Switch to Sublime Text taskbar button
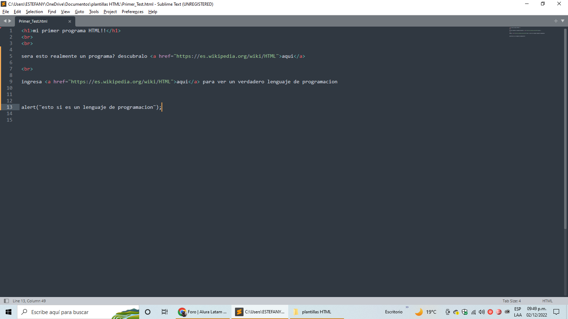The height and width of the screenshot is (319, 568). [x=260, y=312]
